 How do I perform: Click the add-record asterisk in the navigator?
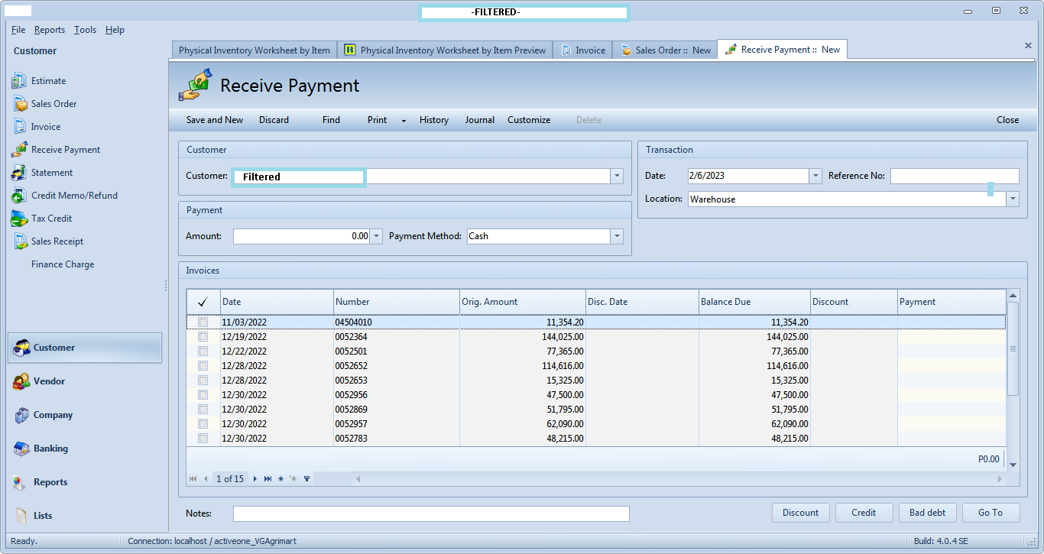[280, 479]
